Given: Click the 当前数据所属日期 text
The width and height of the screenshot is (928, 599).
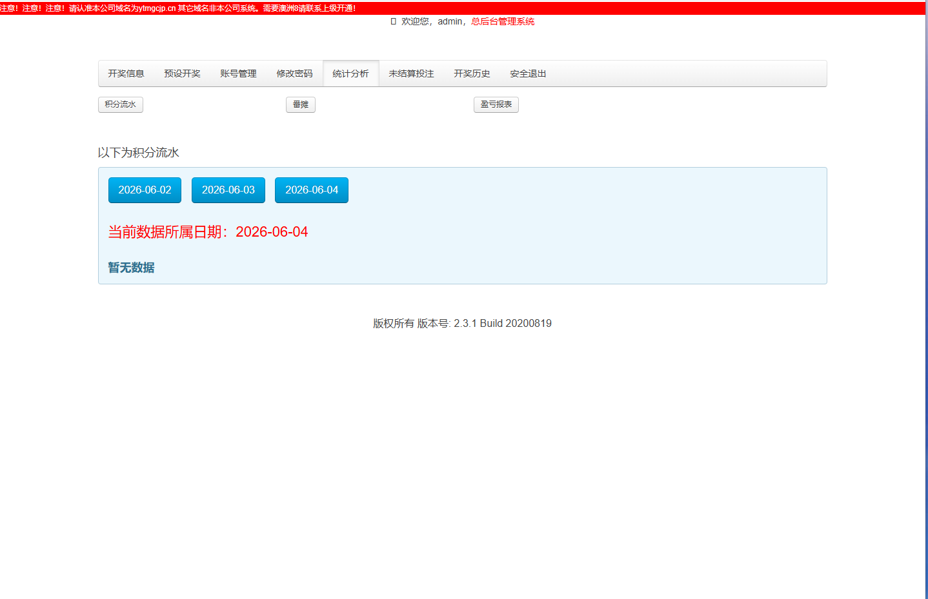Looking at the screenshot, I should [x=208, y=232].
